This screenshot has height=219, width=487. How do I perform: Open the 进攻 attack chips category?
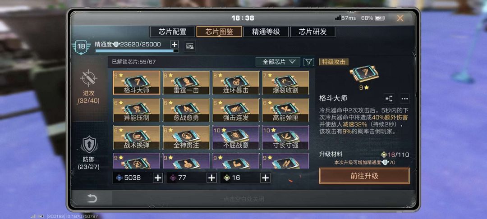tap(88, 87)
